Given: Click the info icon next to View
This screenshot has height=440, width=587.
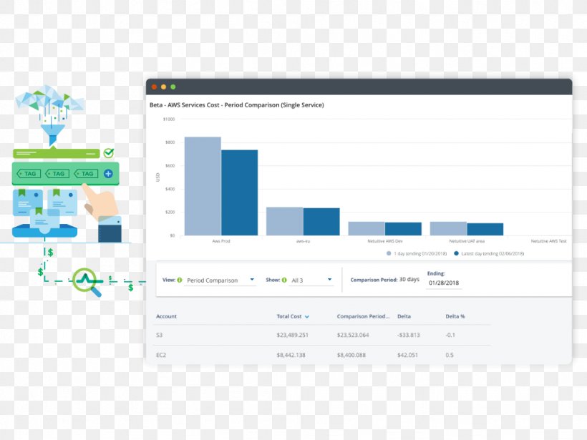Looking at the screenshot, I should 179,280.
